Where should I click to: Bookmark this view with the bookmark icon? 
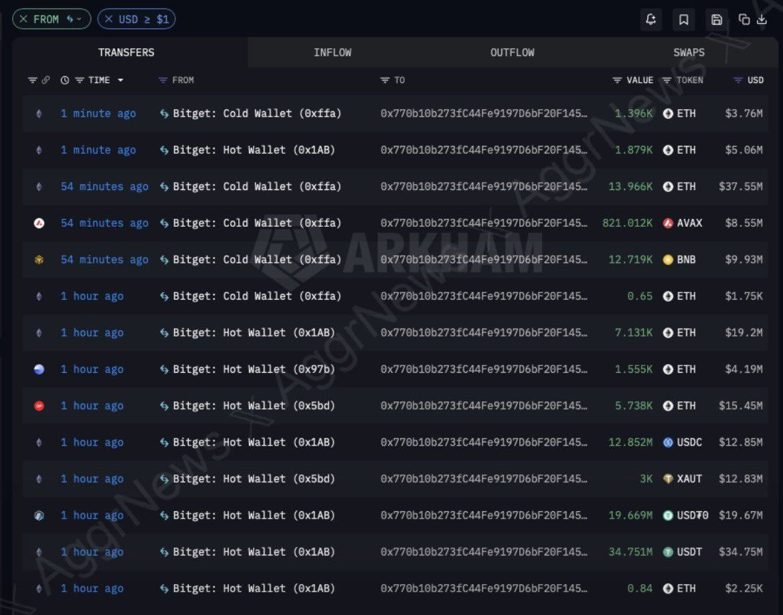click(684, 19)
